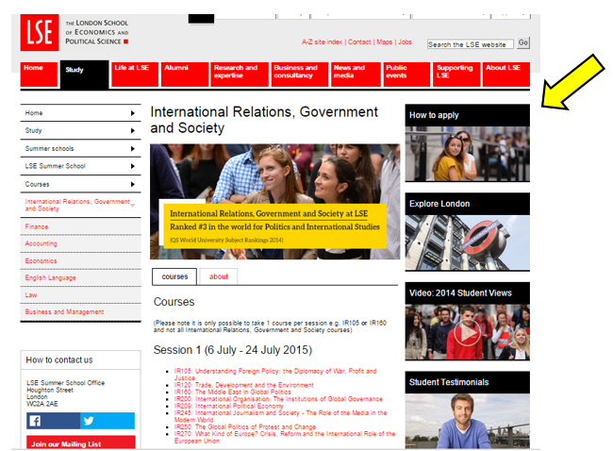Screen dimensions: 613x451
Task: Open IR245 International Journalism and Society link
Action: pyautogui.click(x=280, y=416)
